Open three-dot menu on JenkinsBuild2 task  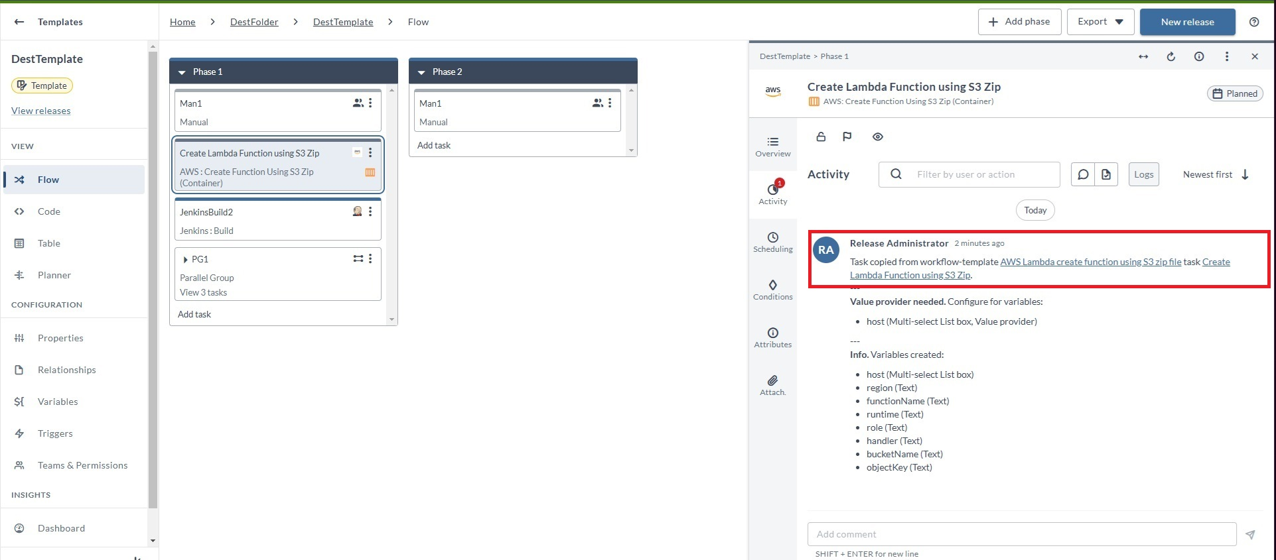370,212
